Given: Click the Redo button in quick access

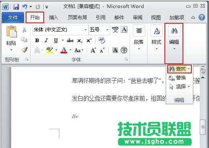Looking at the screenshot, I should [x=38, y=7].
